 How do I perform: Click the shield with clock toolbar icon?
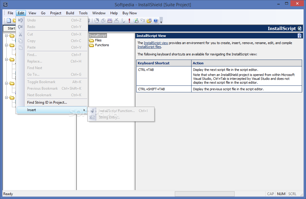136,21
